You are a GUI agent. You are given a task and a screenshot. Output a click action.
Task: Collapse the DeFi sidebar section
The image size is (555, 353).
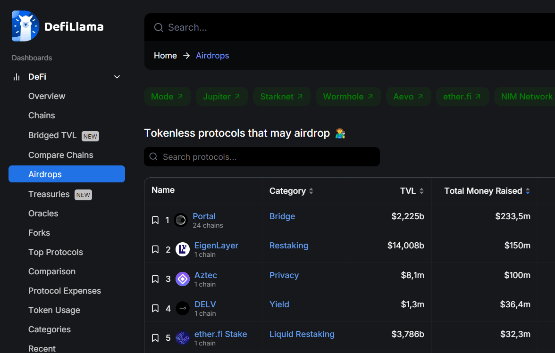(x=117, y=77)
